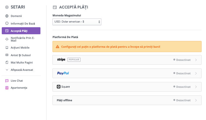Click the info icon for Informații De Bază
The width and height of the screenshot is (206, 120).
[x=7, y=23]
